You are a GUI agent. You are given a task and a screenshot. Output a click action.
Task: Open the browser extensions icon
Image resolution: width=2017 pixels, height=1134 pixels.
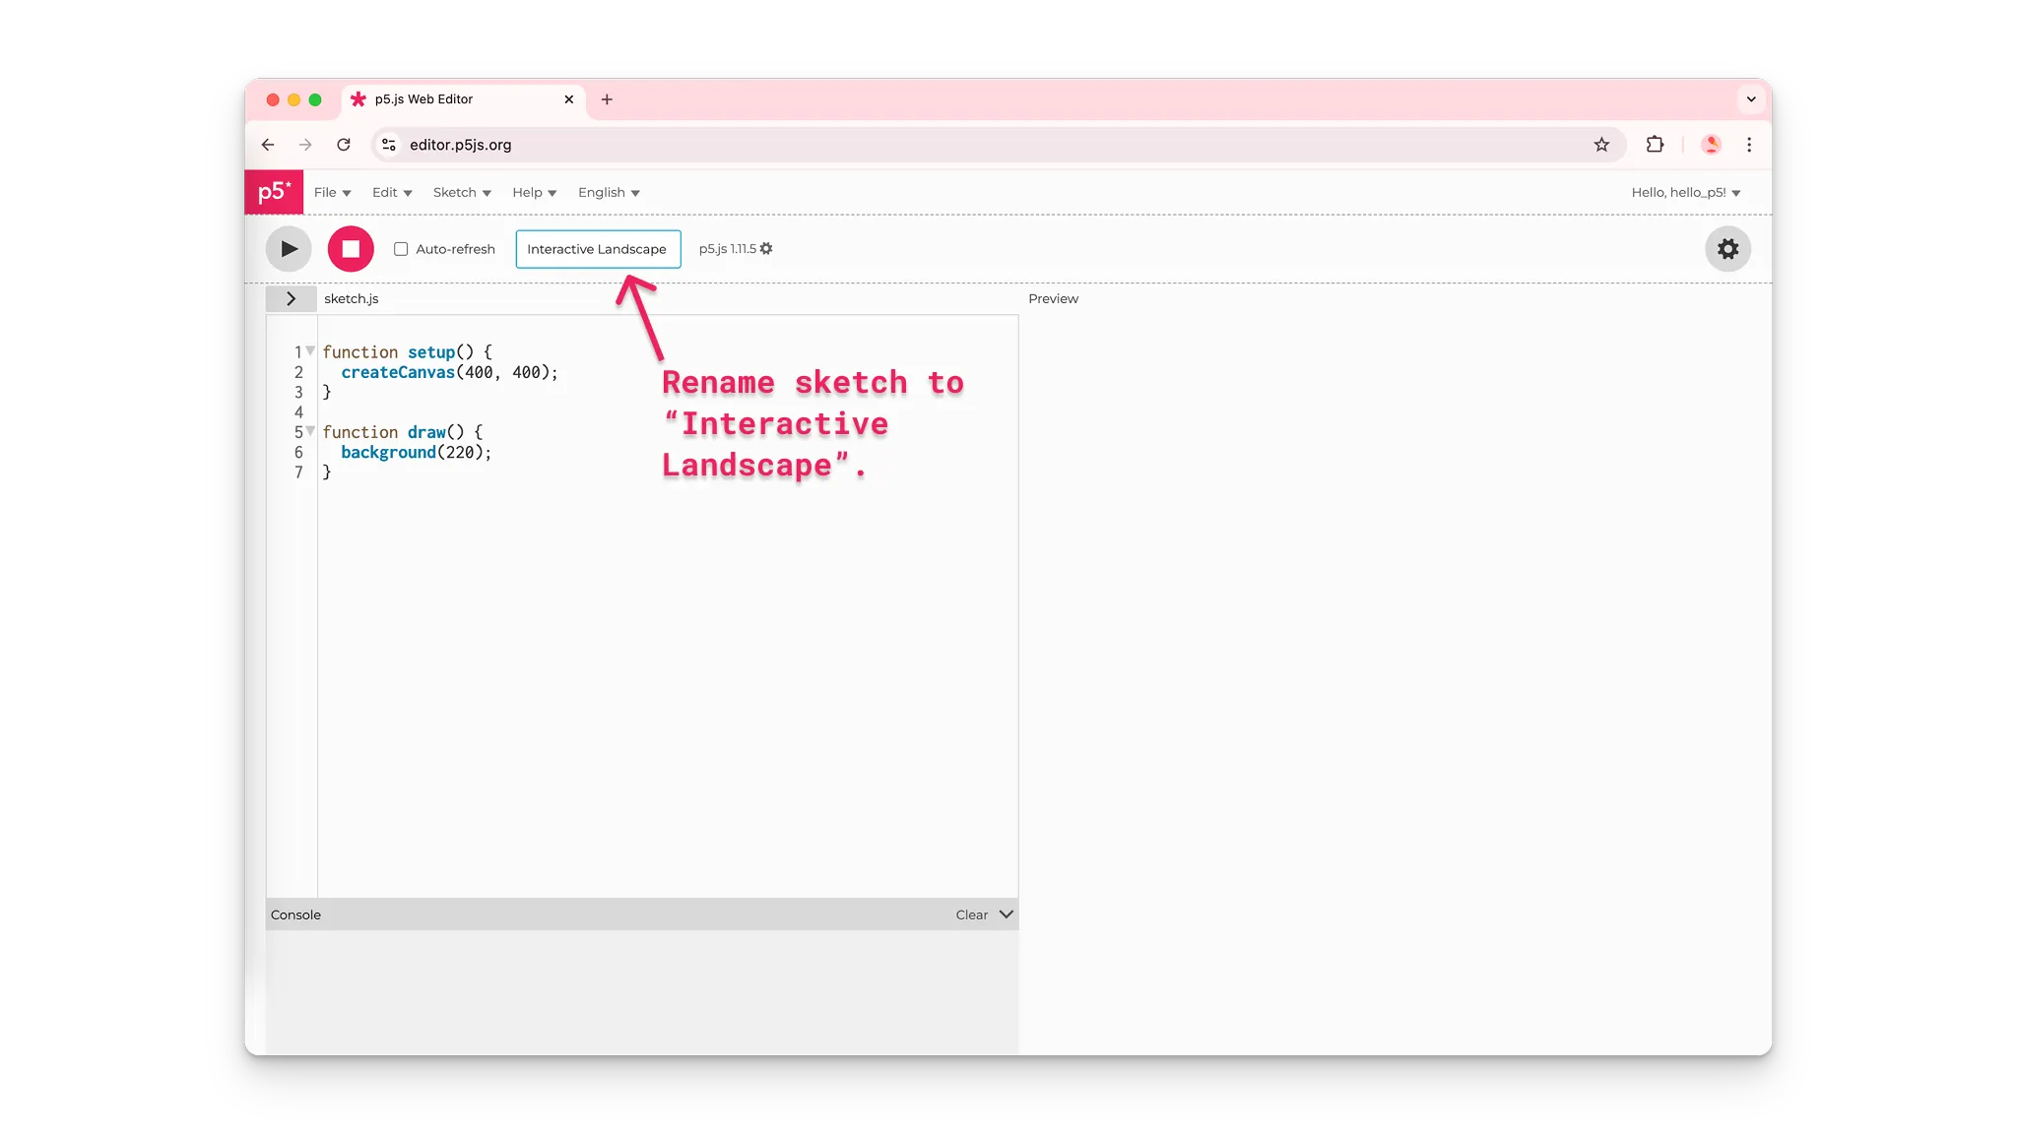coord(1654,144)
